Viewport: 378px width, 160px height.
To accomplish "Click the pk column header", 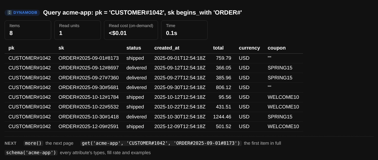I will point(11,48).
